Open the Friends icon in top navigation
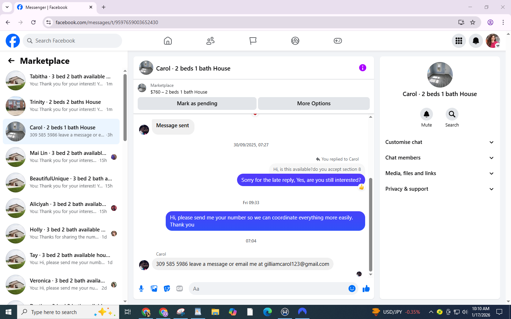This screenshot has width=511, height=319. [x=210, y=41]
